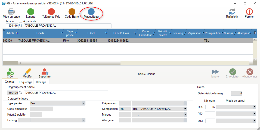Create a new article with Créer
This screenshot has width=260, height=130.
[10, 72]
